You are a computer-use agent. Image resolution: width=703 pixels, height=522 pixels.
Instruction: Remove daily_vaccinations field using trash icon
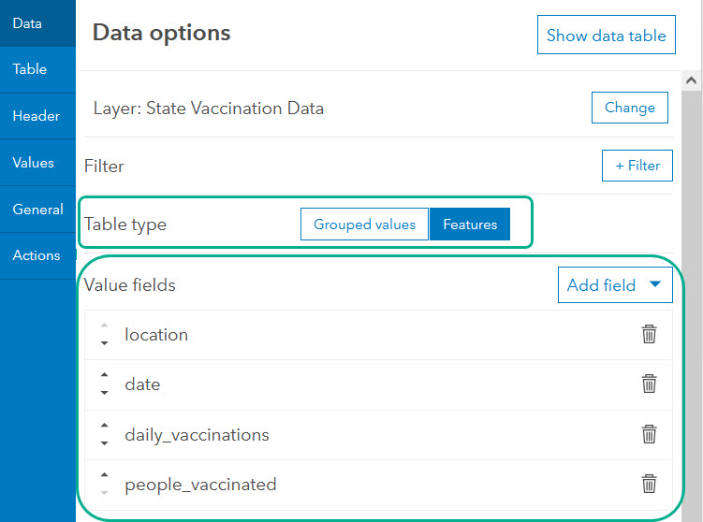(x=649, y=434)
